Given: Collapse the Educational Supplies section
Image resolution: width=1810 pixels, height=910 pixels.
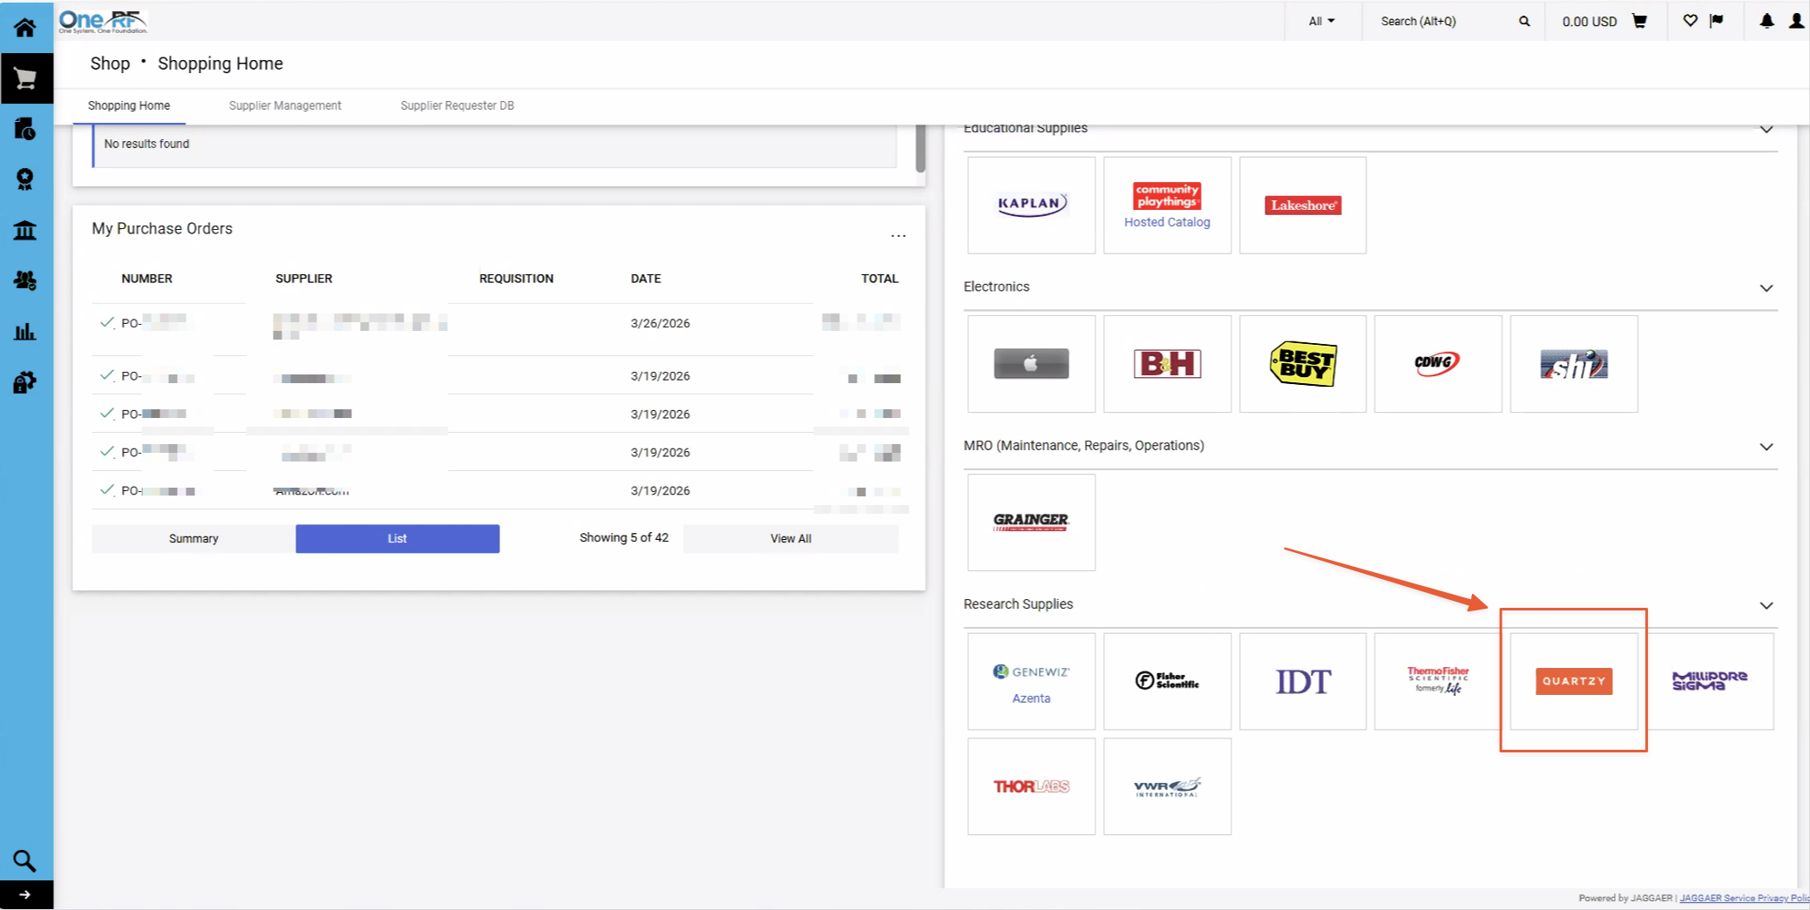Looking at the screenshot, I should (x=1766, y=129).
